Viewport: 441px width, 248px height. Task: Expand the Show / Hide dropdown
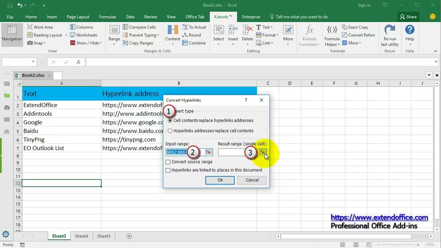pyautogui.click(x=101, y=43)
